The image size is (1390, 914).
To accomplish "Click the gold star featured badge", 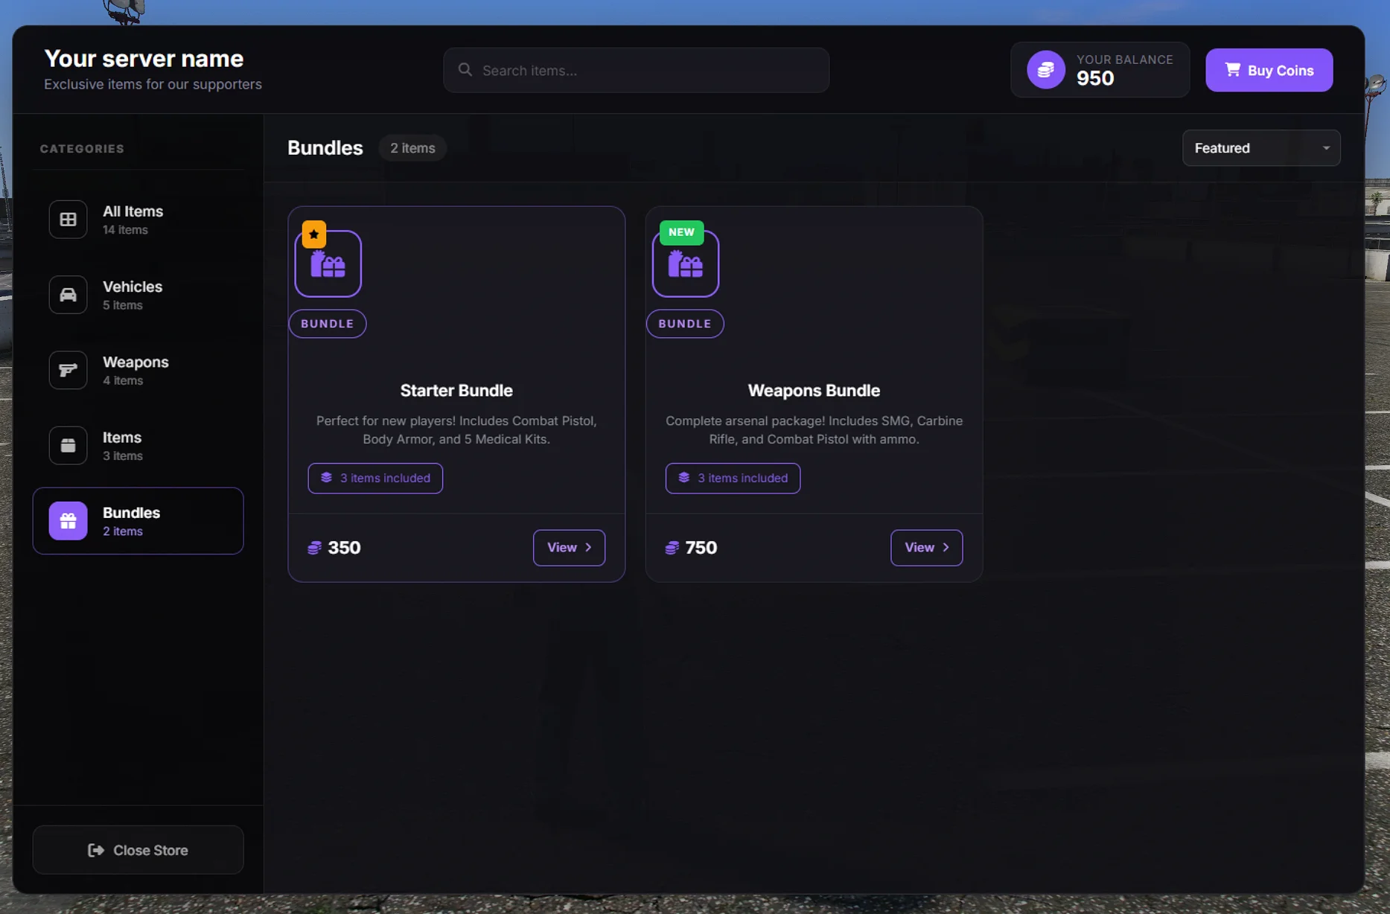I will (x=313, y=234).
